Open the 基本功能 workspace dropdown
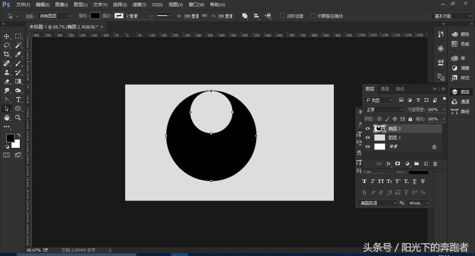This screenshot has height=256, width=475. (x=452, y=16)
